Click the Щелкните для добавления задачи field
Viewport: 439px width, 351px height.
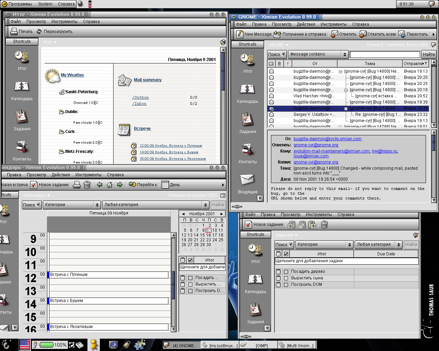click(346, 261)
